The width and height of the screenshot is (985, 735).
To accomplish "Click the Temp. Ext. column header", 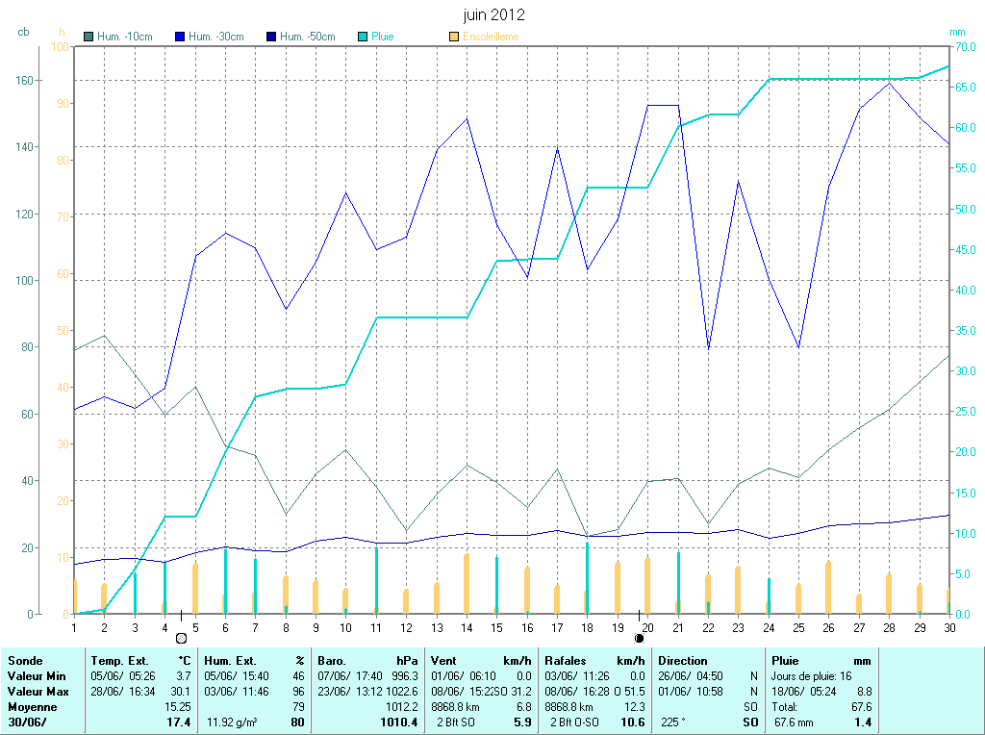I will 119,661.
